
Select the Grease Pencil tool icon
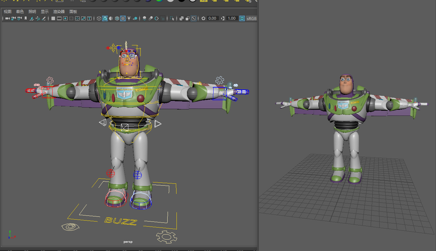(x=44, y=18)
